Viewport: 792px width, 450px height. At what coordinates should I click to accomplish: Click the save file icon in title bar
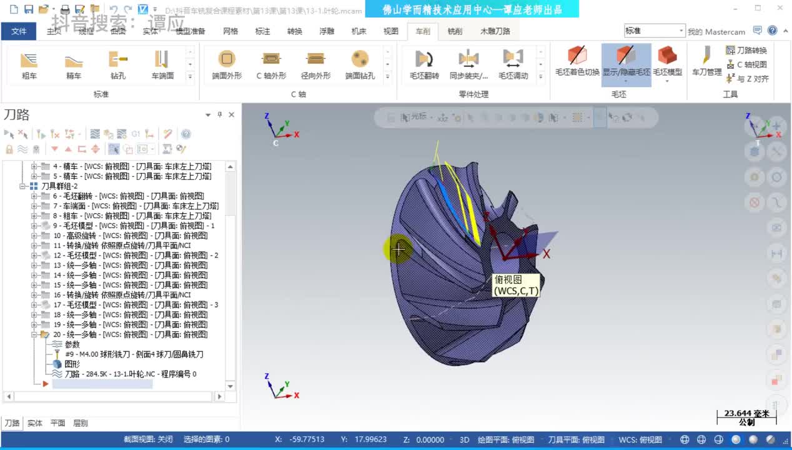28,9
